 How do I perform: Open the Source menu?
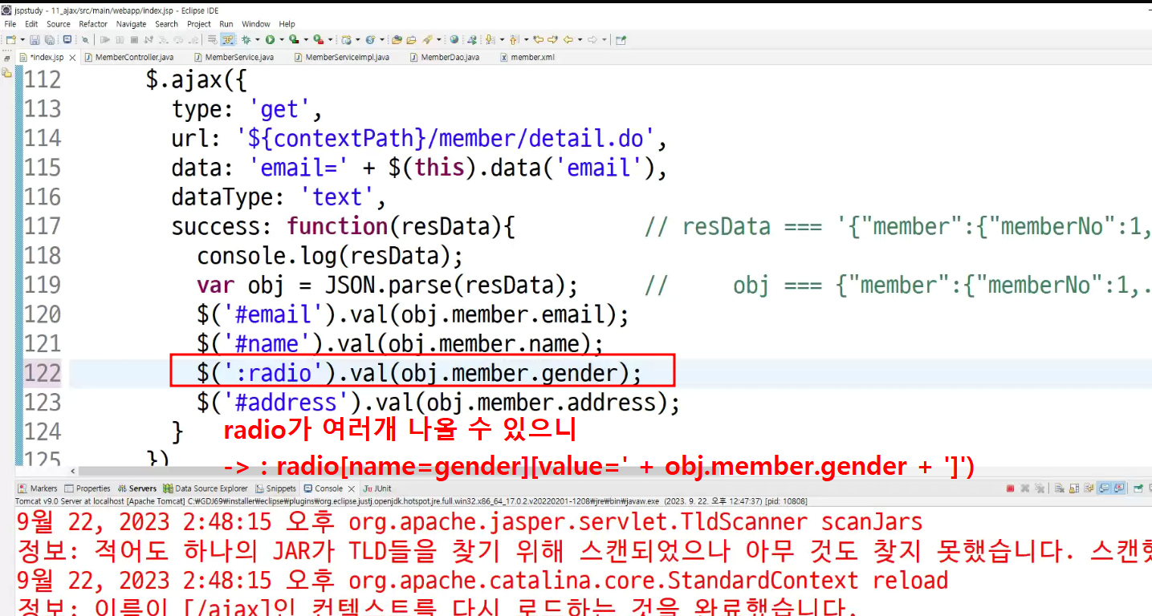point(59,24)
